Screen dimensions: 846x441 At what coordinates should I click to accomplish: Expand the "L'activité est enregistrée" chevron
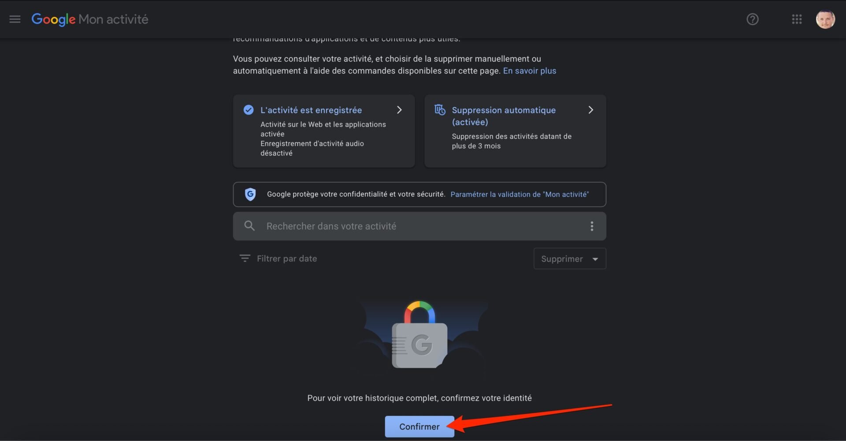click(x=399, y=110)
